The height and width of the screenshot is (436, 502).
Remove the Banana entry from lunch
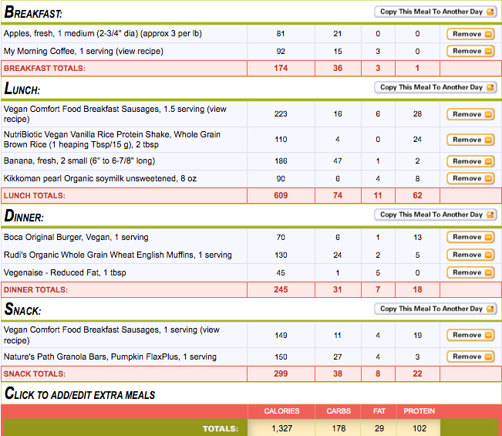(x=470, y=161)
